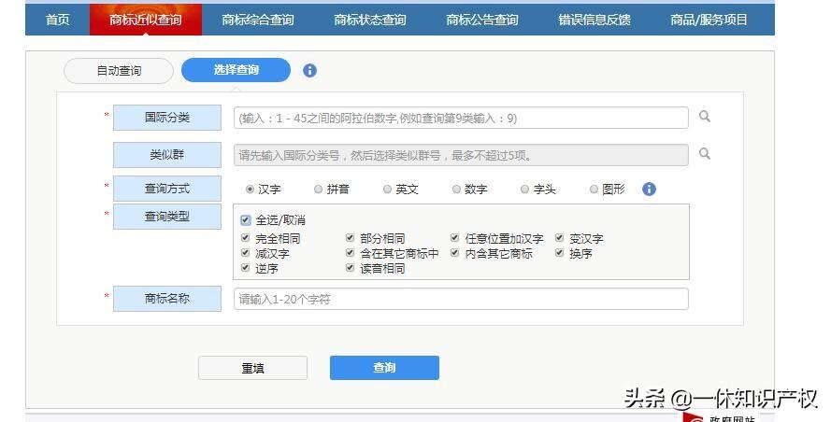Click the blue 查询 submit button

[x=384, y=368]
